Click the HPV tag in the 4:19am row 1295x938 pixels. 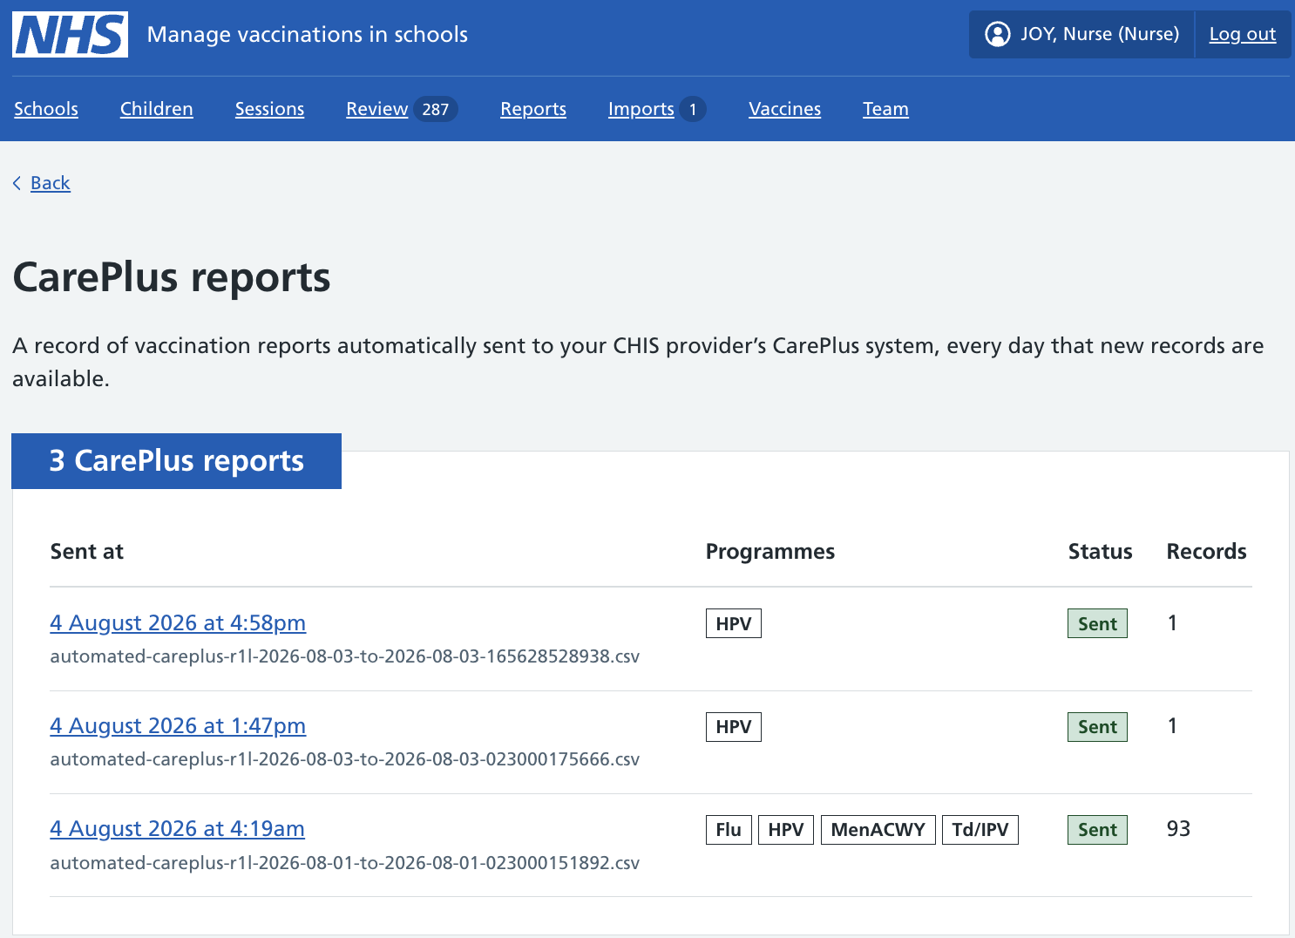point(786,830)
